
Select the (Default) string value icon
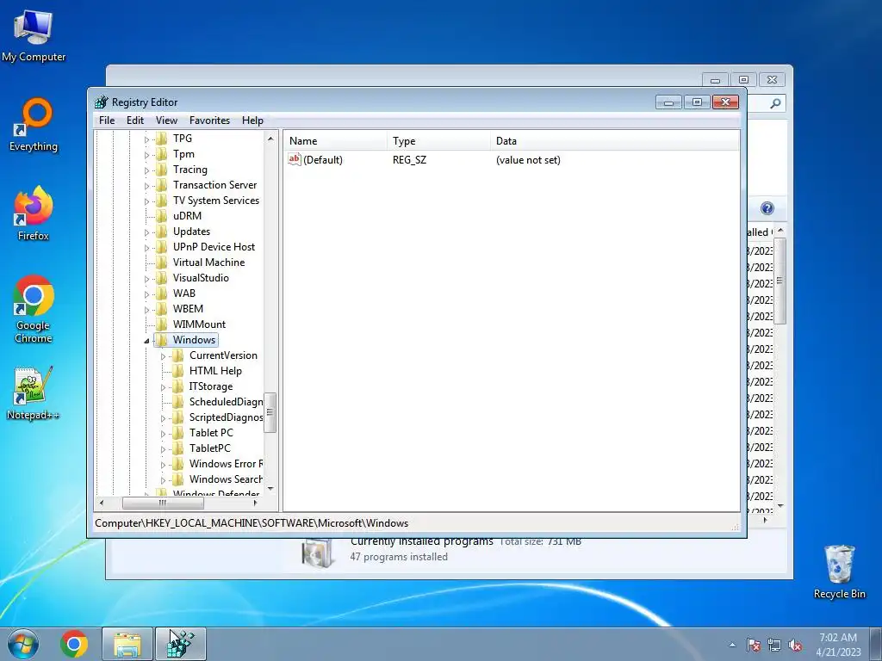[295, 159]
